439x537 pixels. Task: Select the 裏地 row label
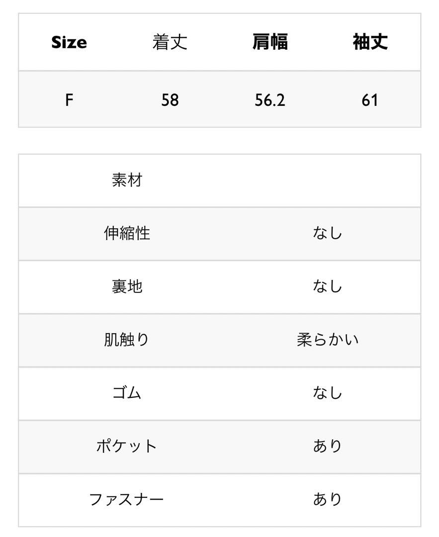click(127, 287)
